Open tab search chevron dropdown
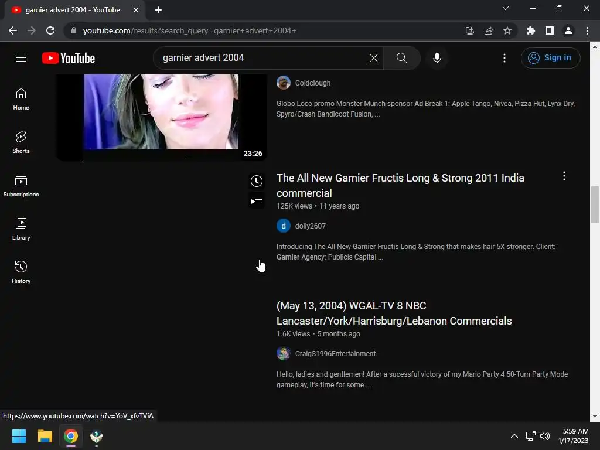The image size is (600, 450). [506, 8]
